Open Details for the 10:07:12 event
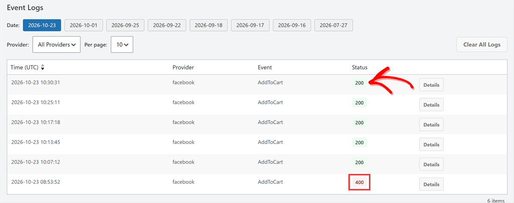The height and width of the screenshot is (203, 514). coord(431,164)
